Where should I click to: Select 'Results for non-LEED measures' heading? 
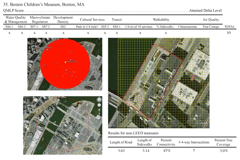pyautogui.click(x=133, y=133)
